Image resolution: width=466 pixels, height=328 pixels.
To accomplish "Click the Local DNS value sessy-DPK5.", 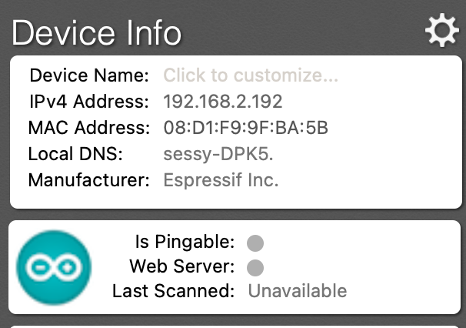I will coord(218,154).
